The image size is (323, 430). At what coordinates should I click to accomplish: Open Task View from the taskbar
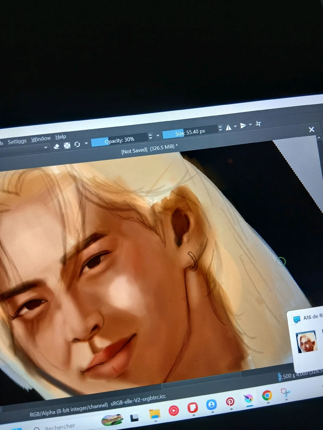[x=134, y=418]
